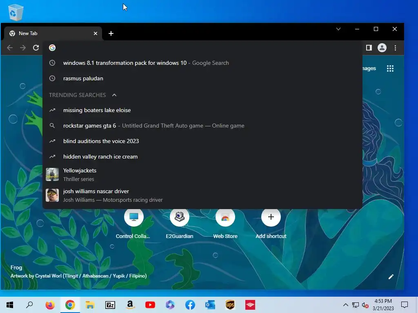Click the Josh Williams photo thumbnail
This screenshot has width=418, height=313.
[x=52, y=195]
